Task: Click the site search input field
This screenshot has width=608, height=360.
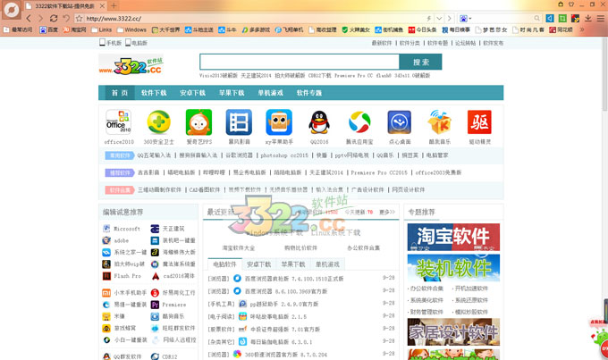Action: [x=300, y=62]
